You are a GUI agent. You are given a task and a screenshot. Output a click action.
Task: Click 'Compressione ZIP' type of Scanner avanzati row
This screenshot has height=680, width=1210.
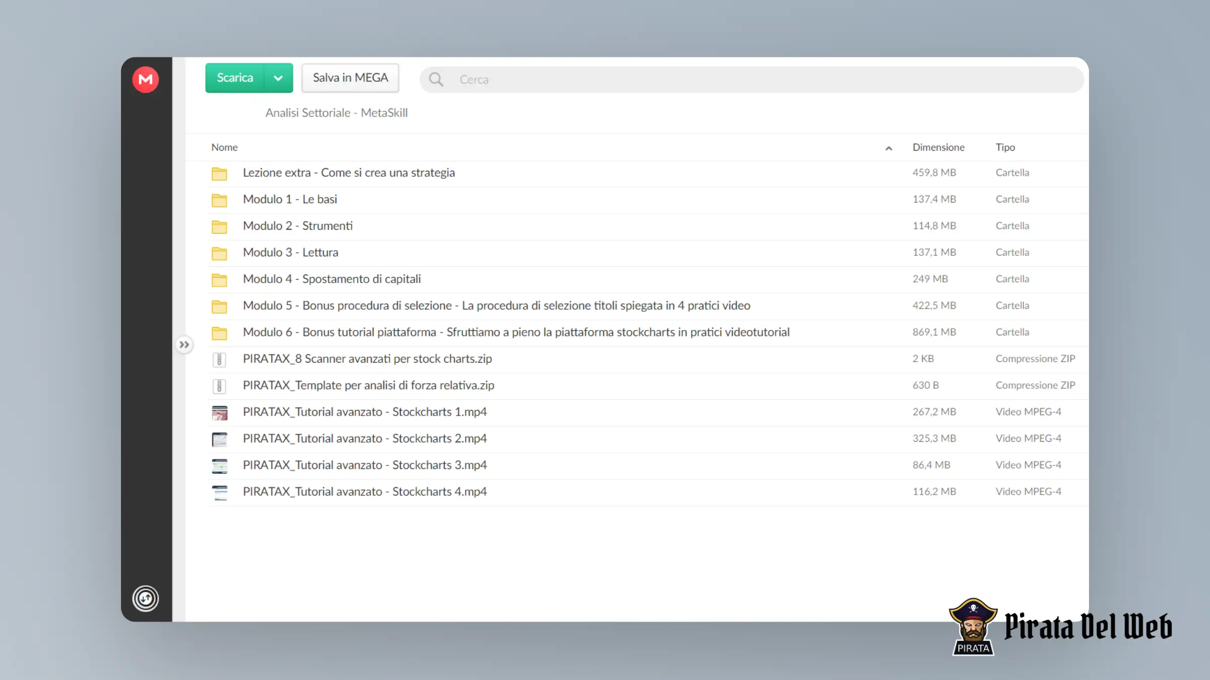pos(1035,359)
